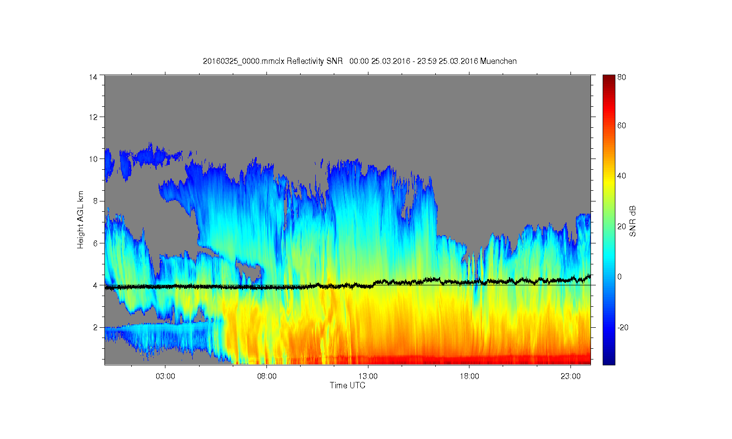
Task: Click the file name 20160325_0000.mmclx in the title
Action: tap(244, 61)
